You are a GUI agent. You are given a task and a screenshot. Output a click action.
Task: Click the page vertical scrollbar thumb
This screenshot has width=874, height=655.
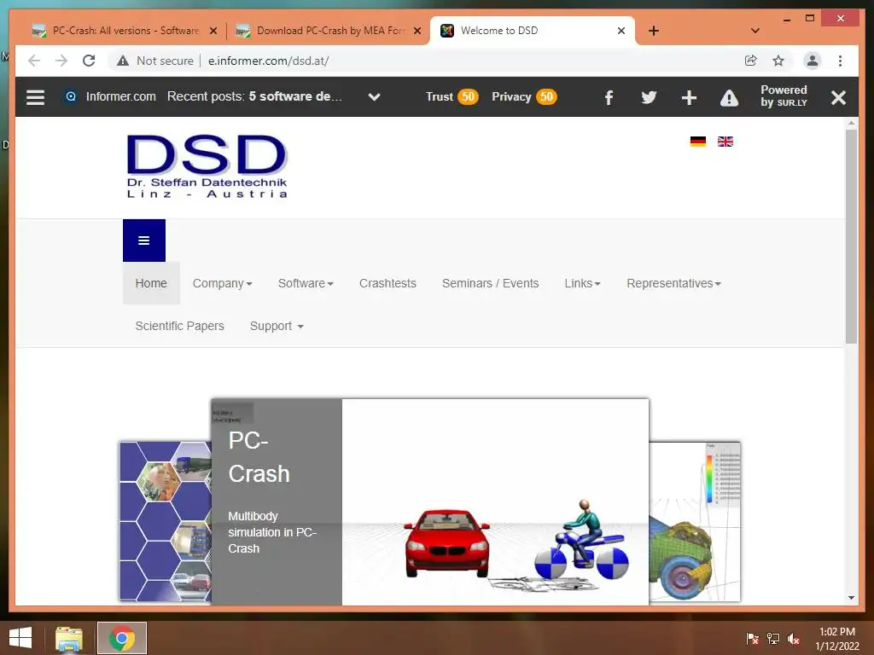click(851, 236)
